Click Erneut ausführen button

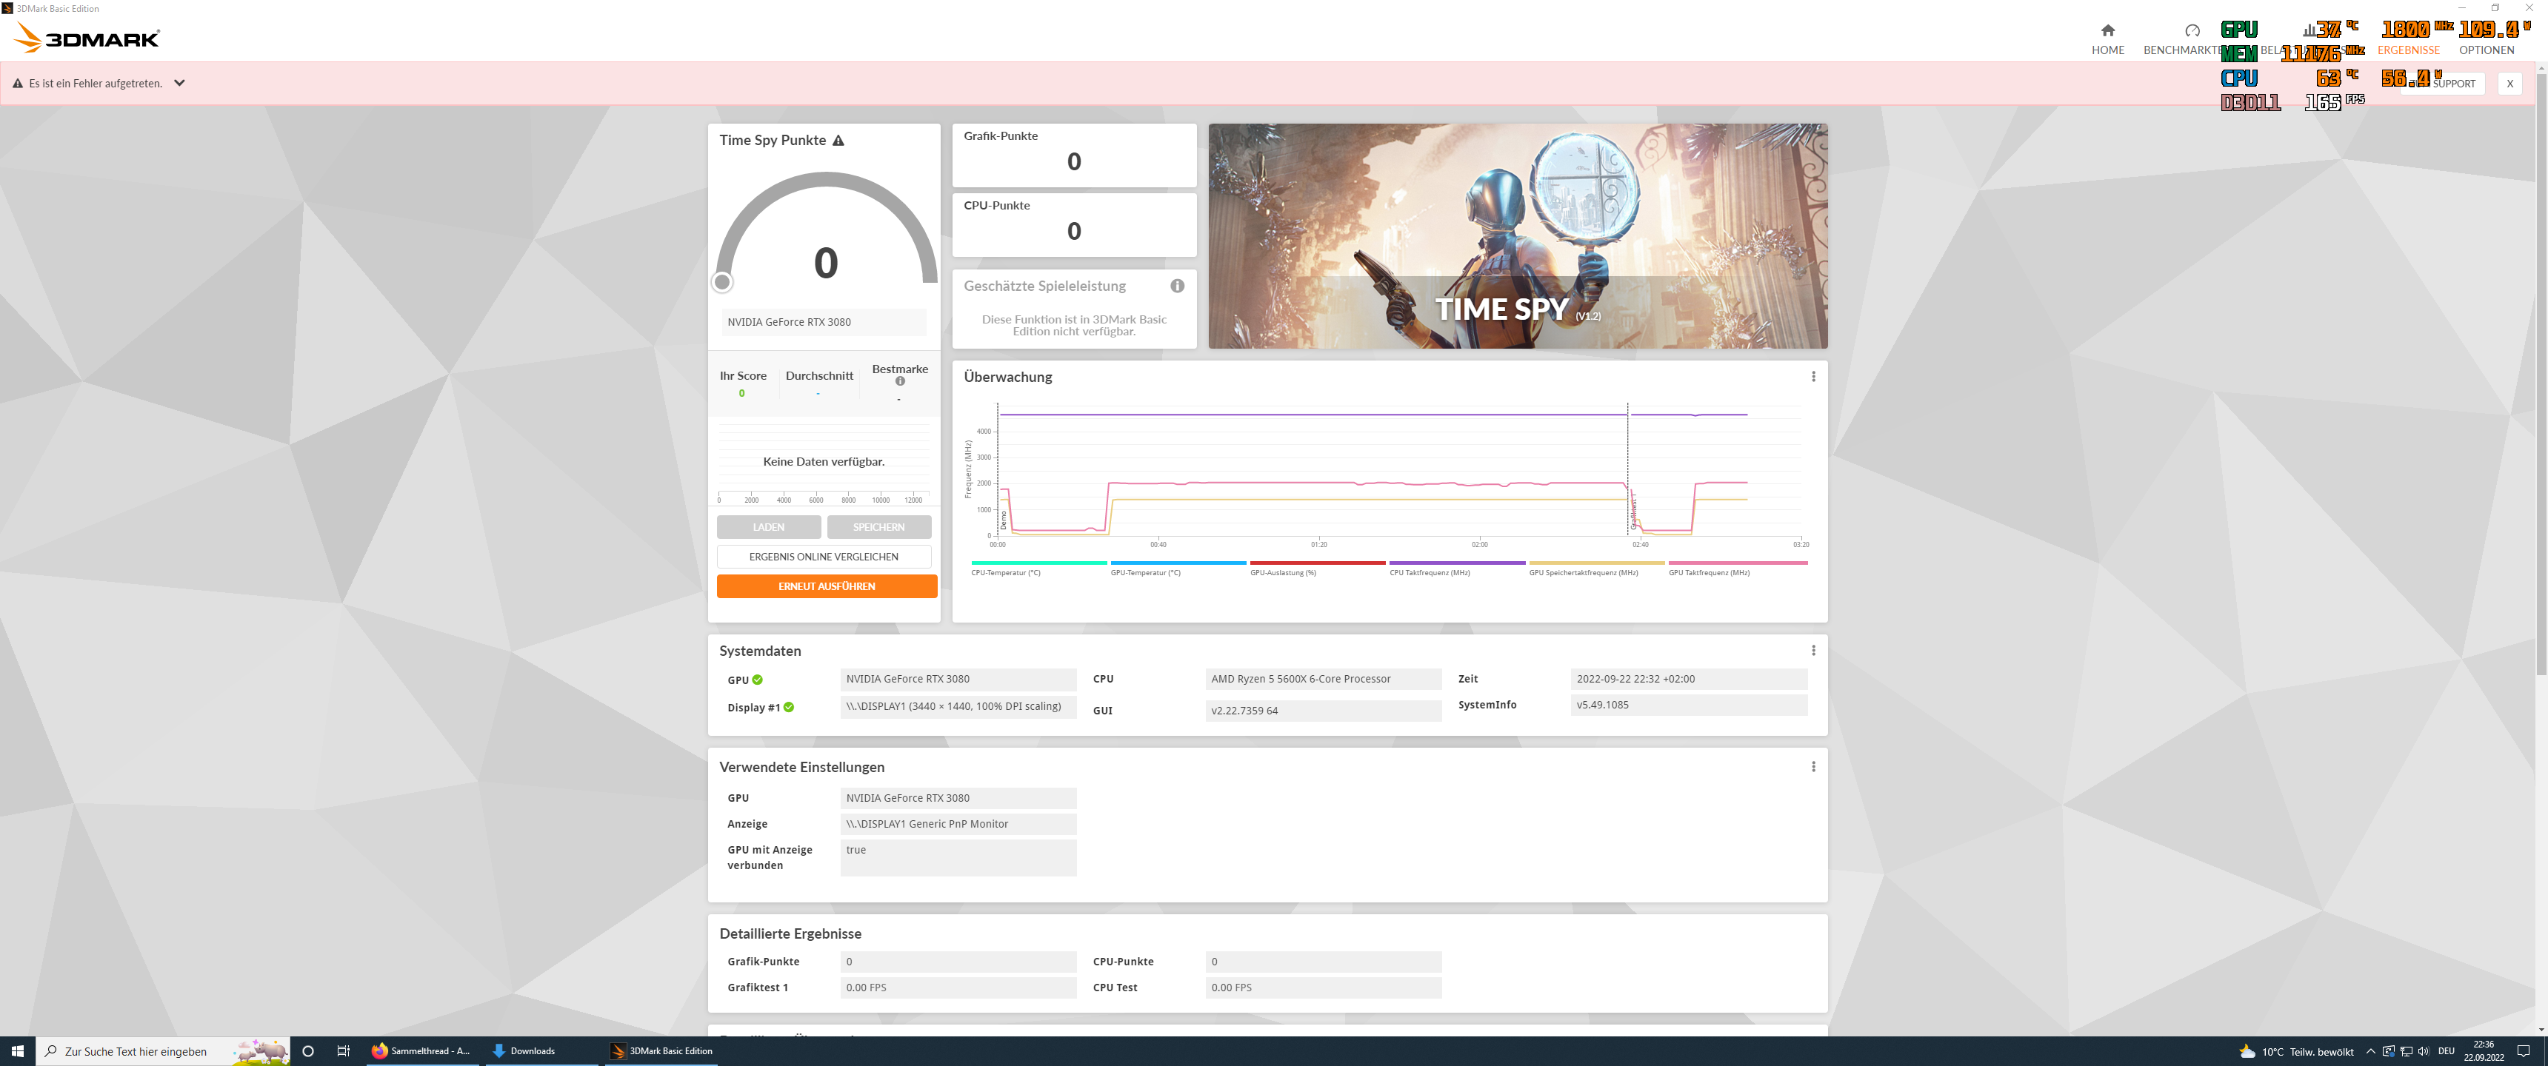826,586
